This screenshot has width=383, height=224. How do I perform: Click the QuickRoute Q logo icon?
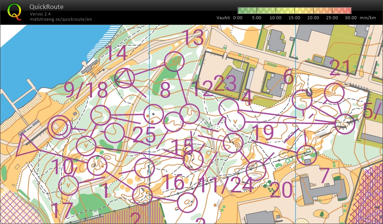coord(14,11)
